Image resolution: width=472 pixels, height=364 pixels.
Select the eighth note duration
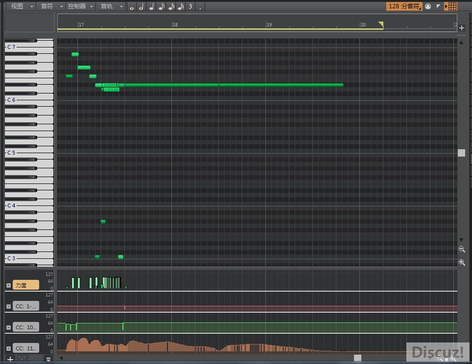point(162,7)
